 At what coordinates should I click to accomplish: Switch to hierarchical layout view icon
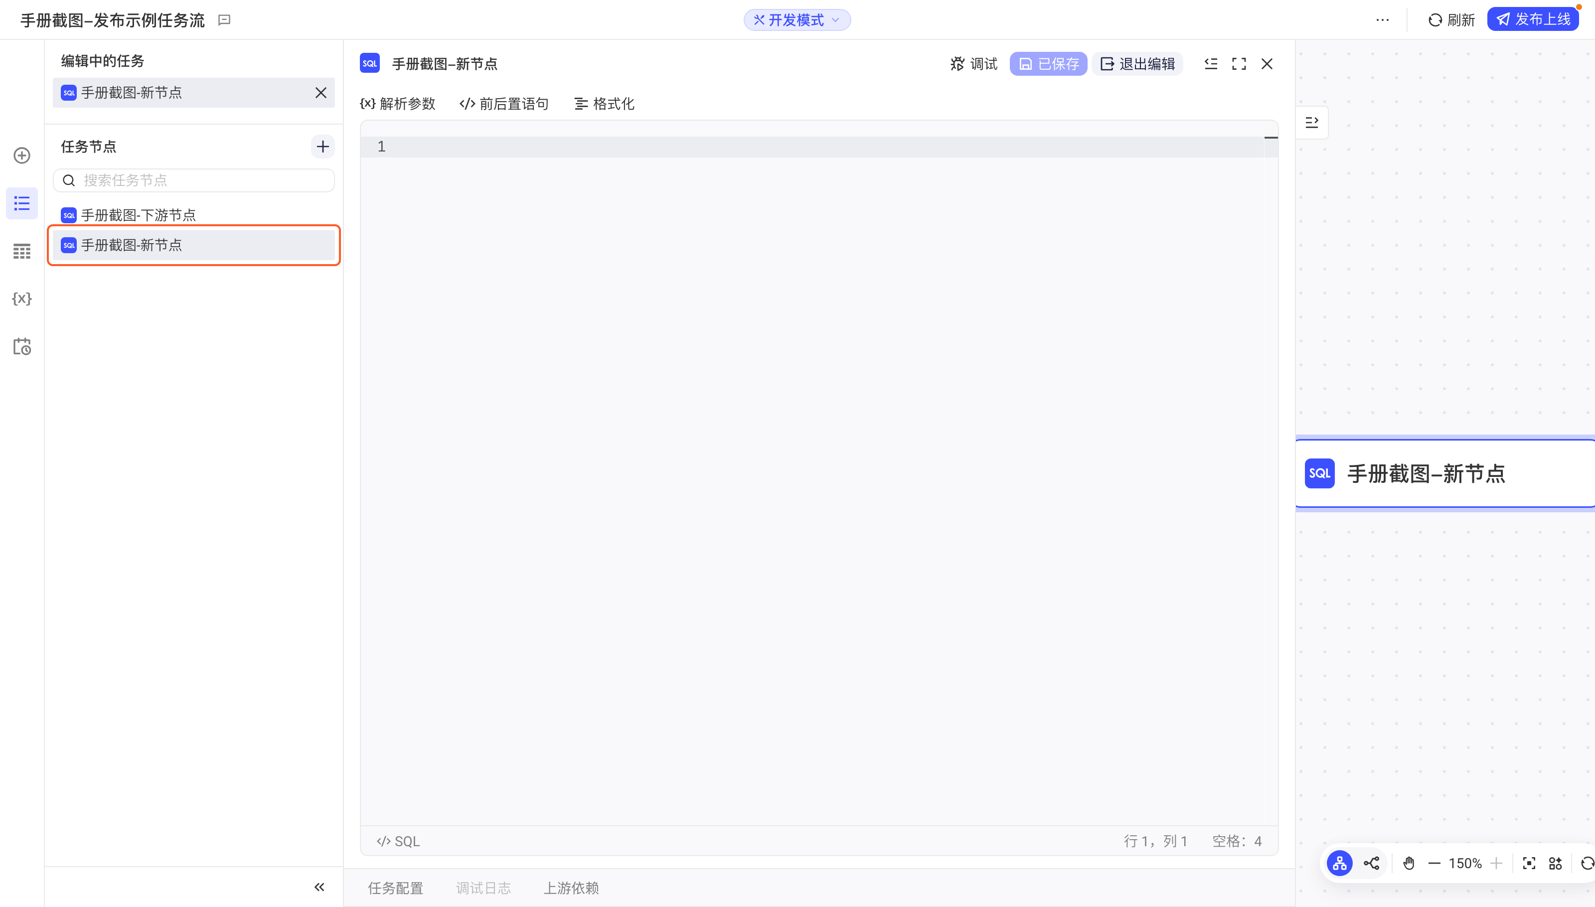(1340, 863)
